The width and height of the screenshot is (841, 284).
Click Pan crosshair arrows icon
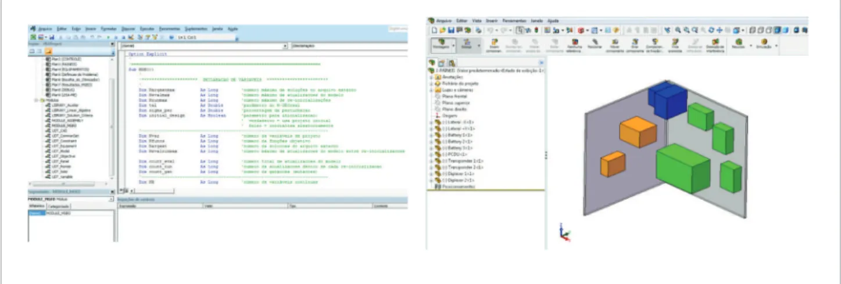point(720,30)
